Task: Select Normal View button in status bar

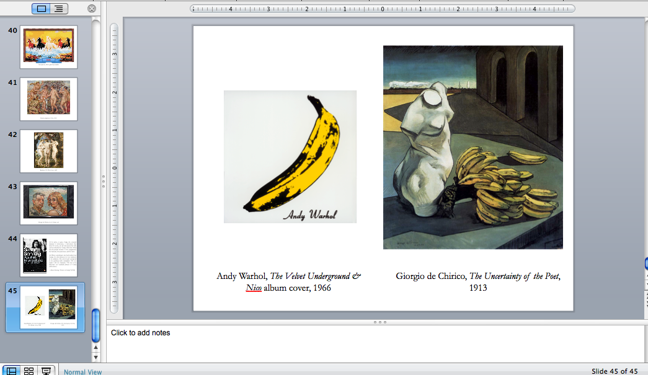Action: point(11,371)
